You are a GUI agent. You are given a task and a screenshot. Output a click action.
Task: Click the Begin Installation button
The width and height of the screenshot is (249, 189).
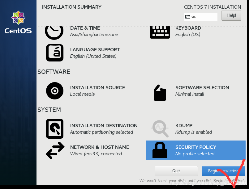[x=223, y=171]
